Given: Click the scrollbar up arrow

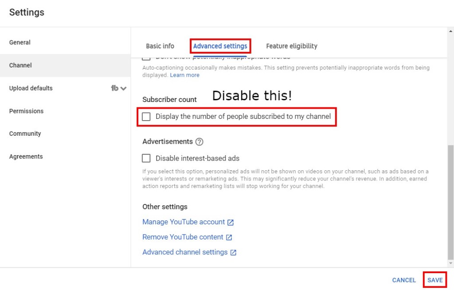Looking at the screenshot, I should tap(450, 31).
